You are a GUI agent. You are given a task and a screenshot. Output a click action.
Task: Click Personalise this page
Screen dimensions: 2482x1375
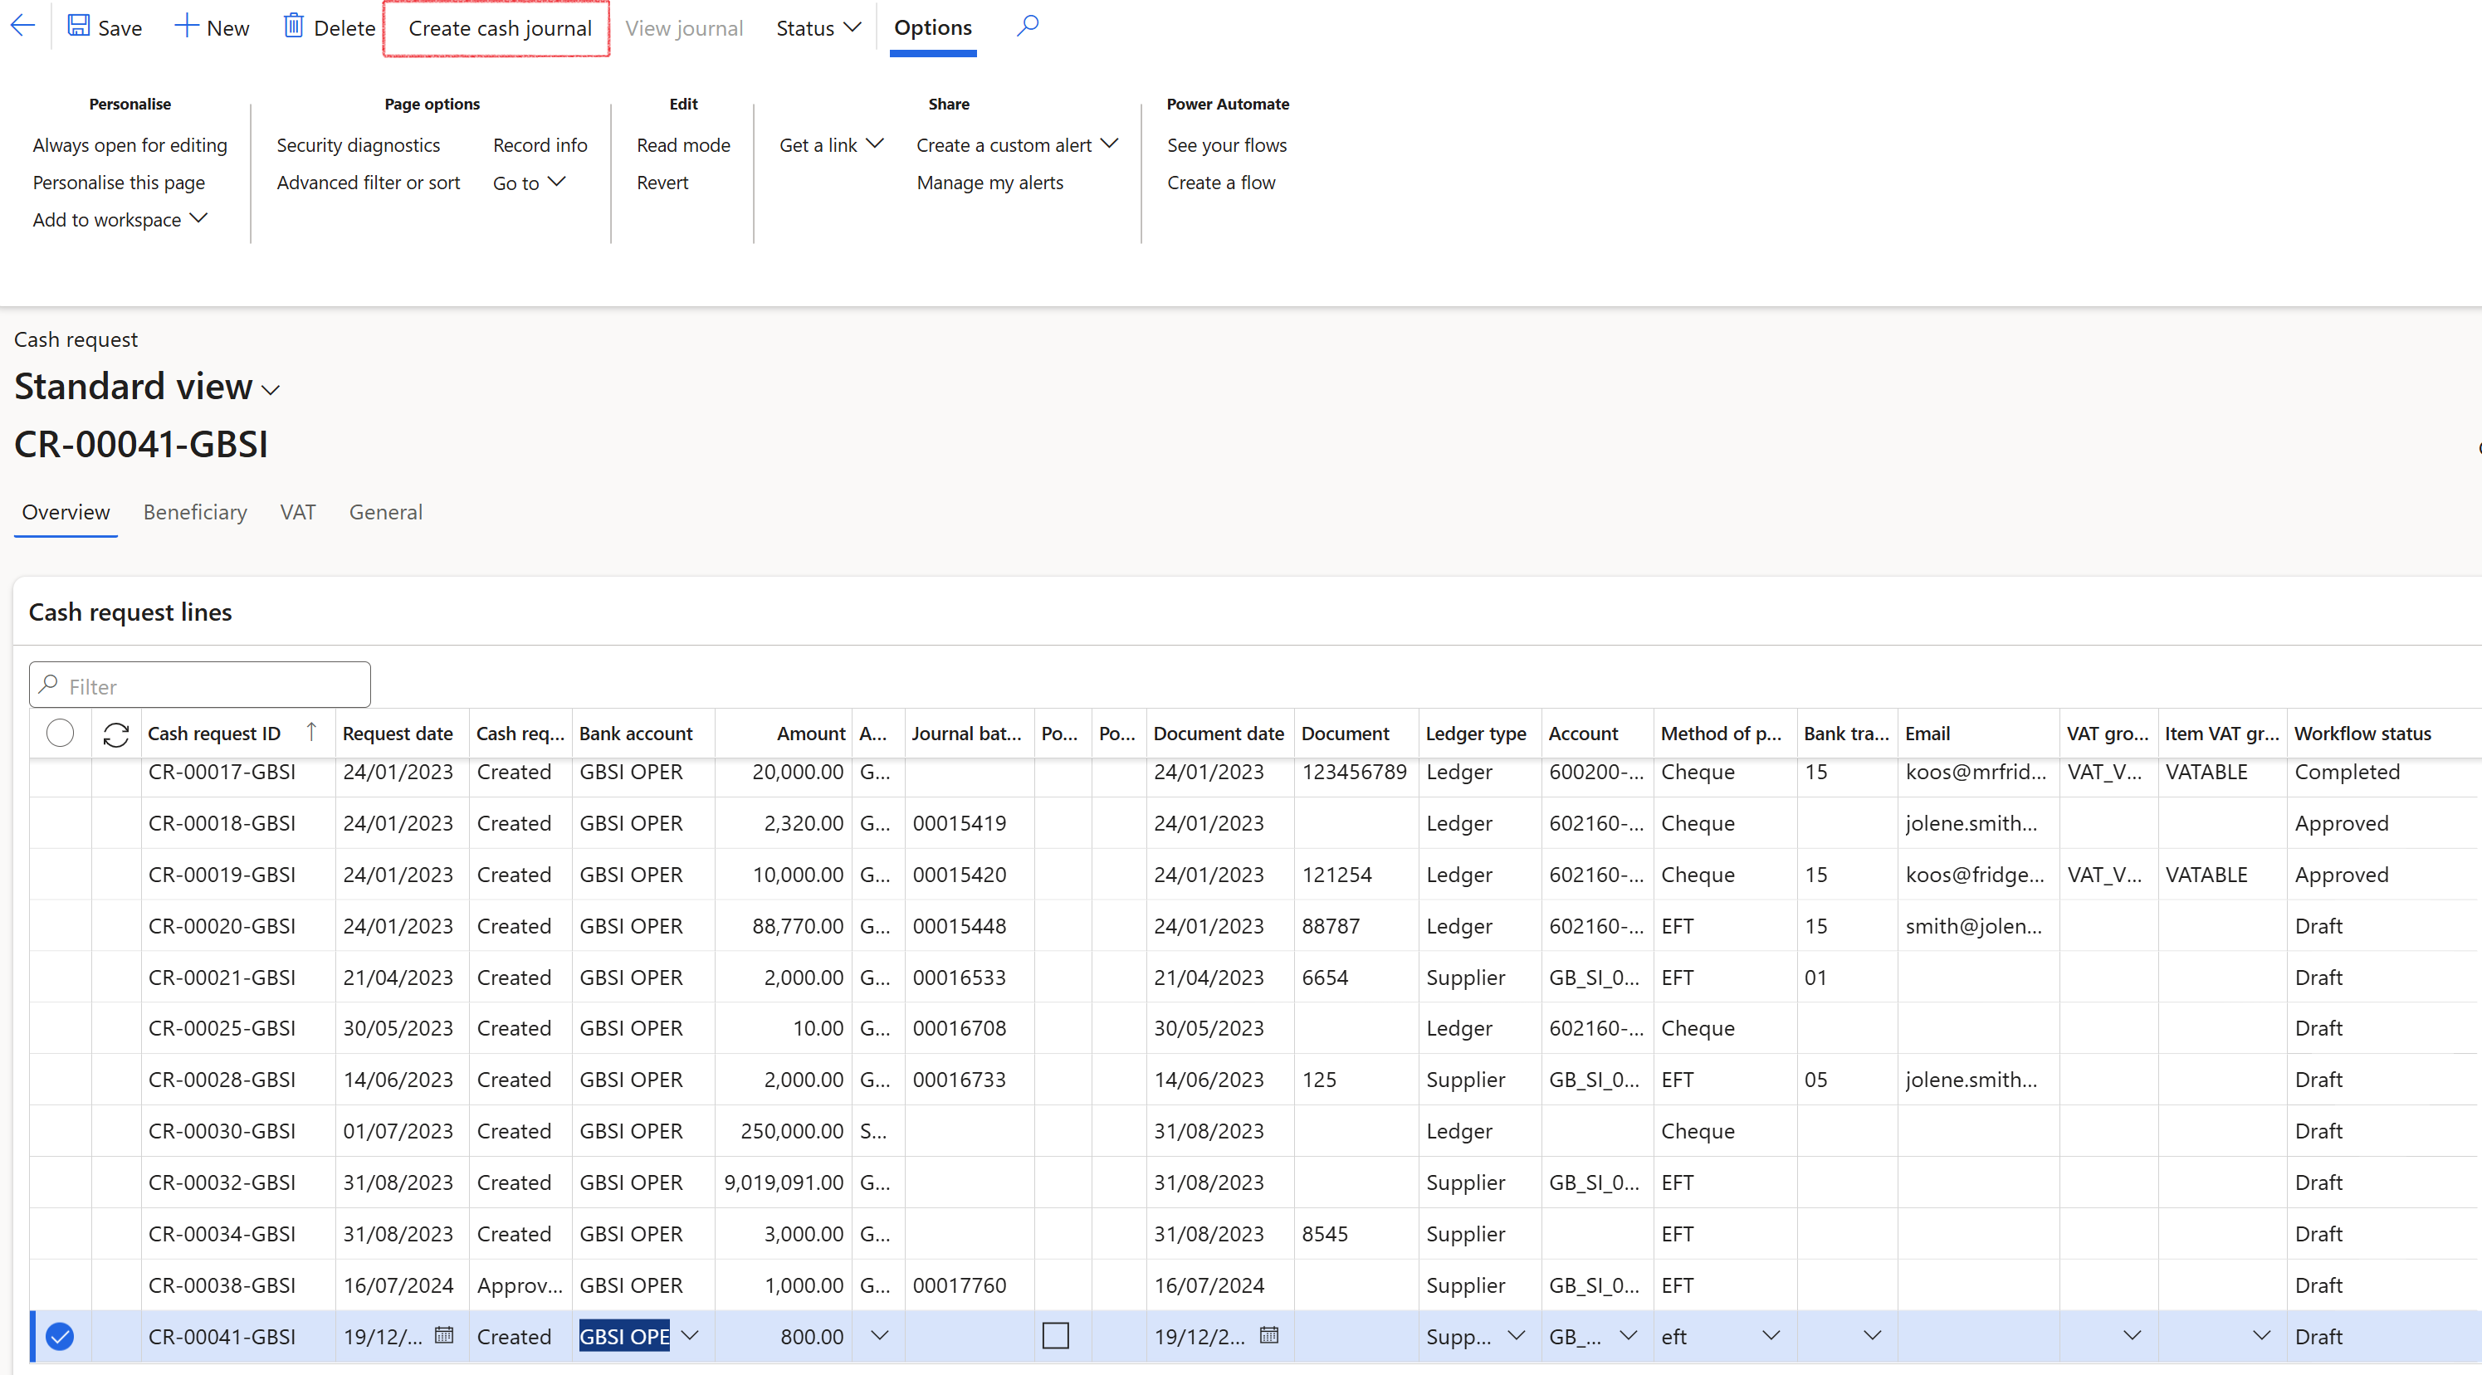[119, 182]
